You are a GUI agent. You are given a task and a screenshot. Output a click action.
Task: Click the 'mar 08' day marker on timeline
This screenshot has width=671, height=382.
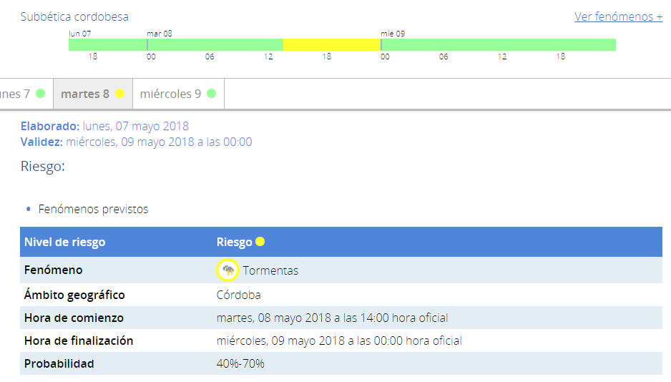(160, 34)
